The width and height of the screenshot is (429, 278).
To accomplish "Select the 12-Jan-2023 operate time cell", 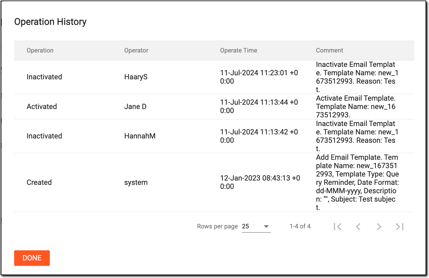I will pos(260,182).
